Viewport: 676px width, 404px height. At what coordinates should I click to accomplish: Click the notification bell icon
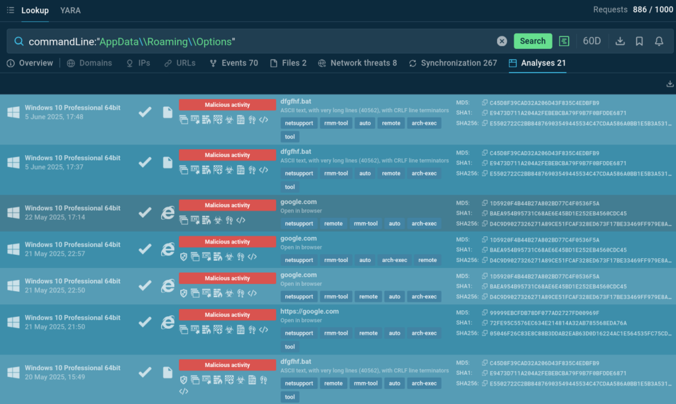click(x=659, y=41)
